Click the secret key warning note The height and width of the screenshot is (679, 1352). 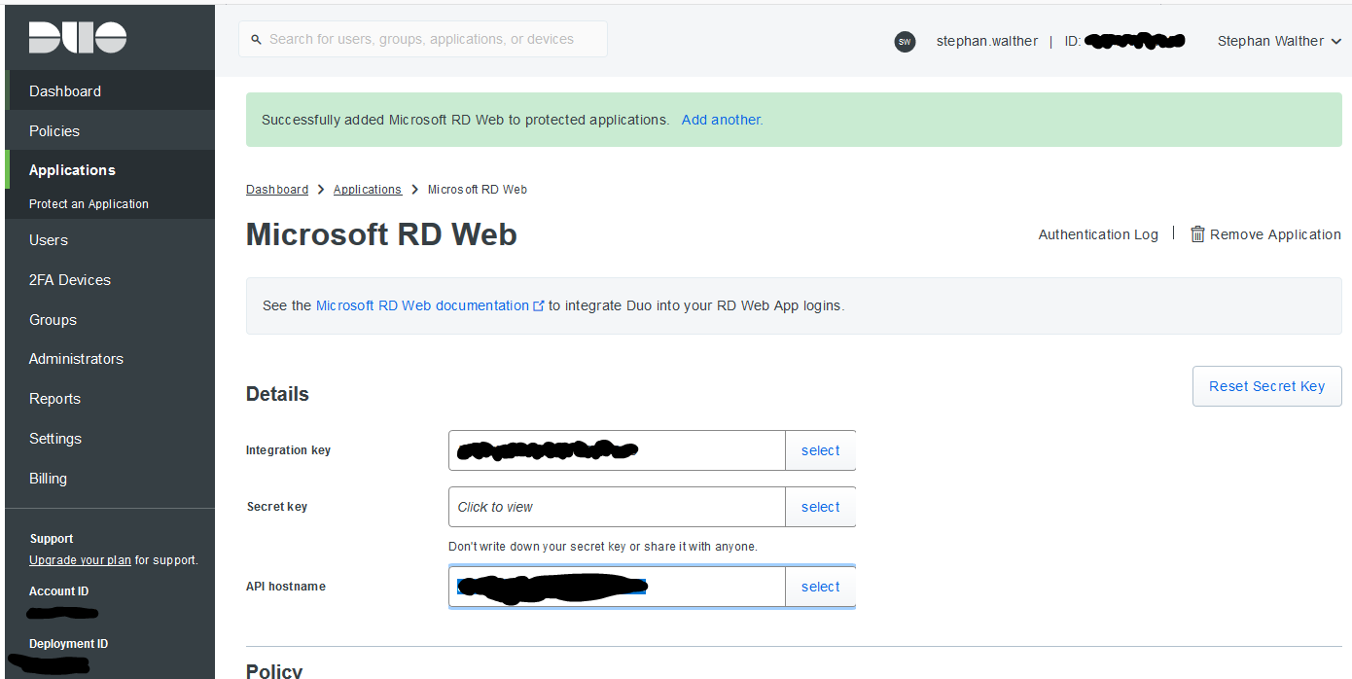click(x=603, y=547)
